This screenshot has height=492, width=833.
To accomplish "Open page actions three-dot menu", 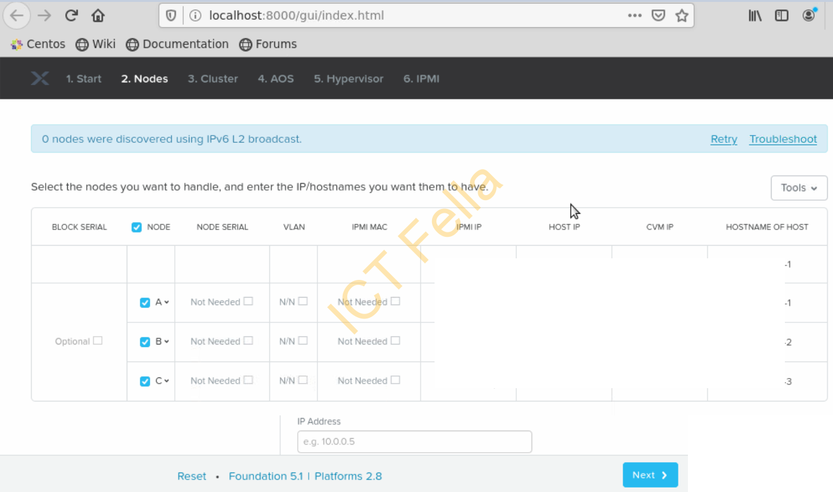I will click(635, 16).
